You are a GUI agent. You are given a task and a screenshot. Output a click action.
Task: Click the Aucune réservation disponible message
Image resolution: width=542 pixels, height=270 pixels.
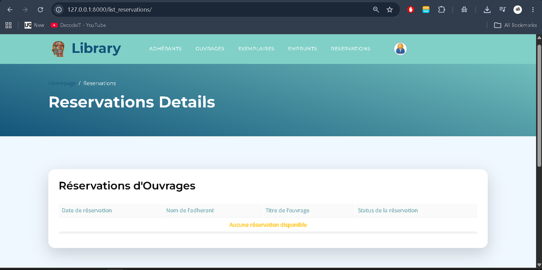(268, 224)
